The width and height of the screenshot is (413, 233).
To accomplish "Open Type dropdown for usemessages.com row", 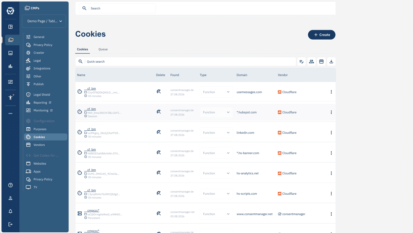I will [x=216, y=92].
